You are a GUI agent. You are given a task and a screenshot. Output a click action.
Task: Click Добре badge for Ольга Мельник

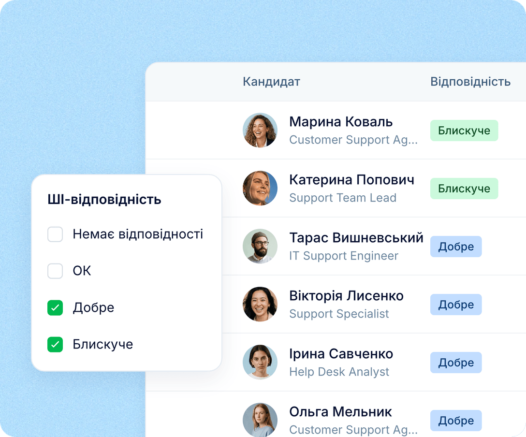coord(456,421)
